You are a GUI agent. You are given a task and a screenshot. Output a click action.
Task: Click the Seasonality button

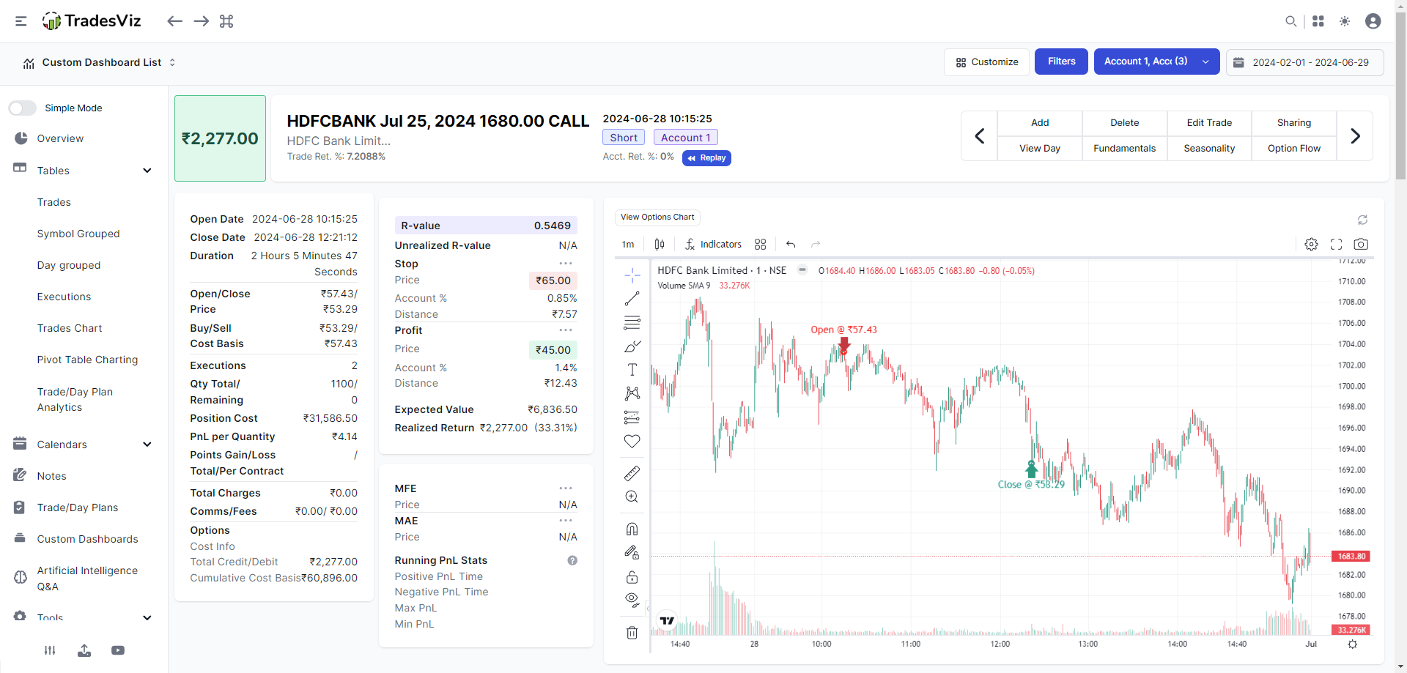pos(1209,149)
